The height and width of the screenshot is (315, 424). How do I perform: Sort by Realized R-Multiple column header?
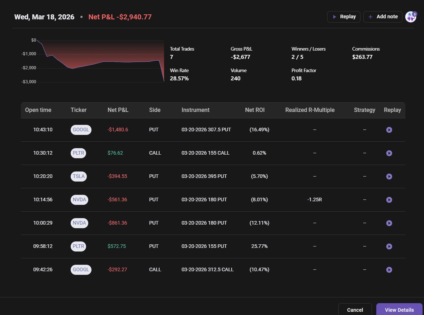click(310, 110)
